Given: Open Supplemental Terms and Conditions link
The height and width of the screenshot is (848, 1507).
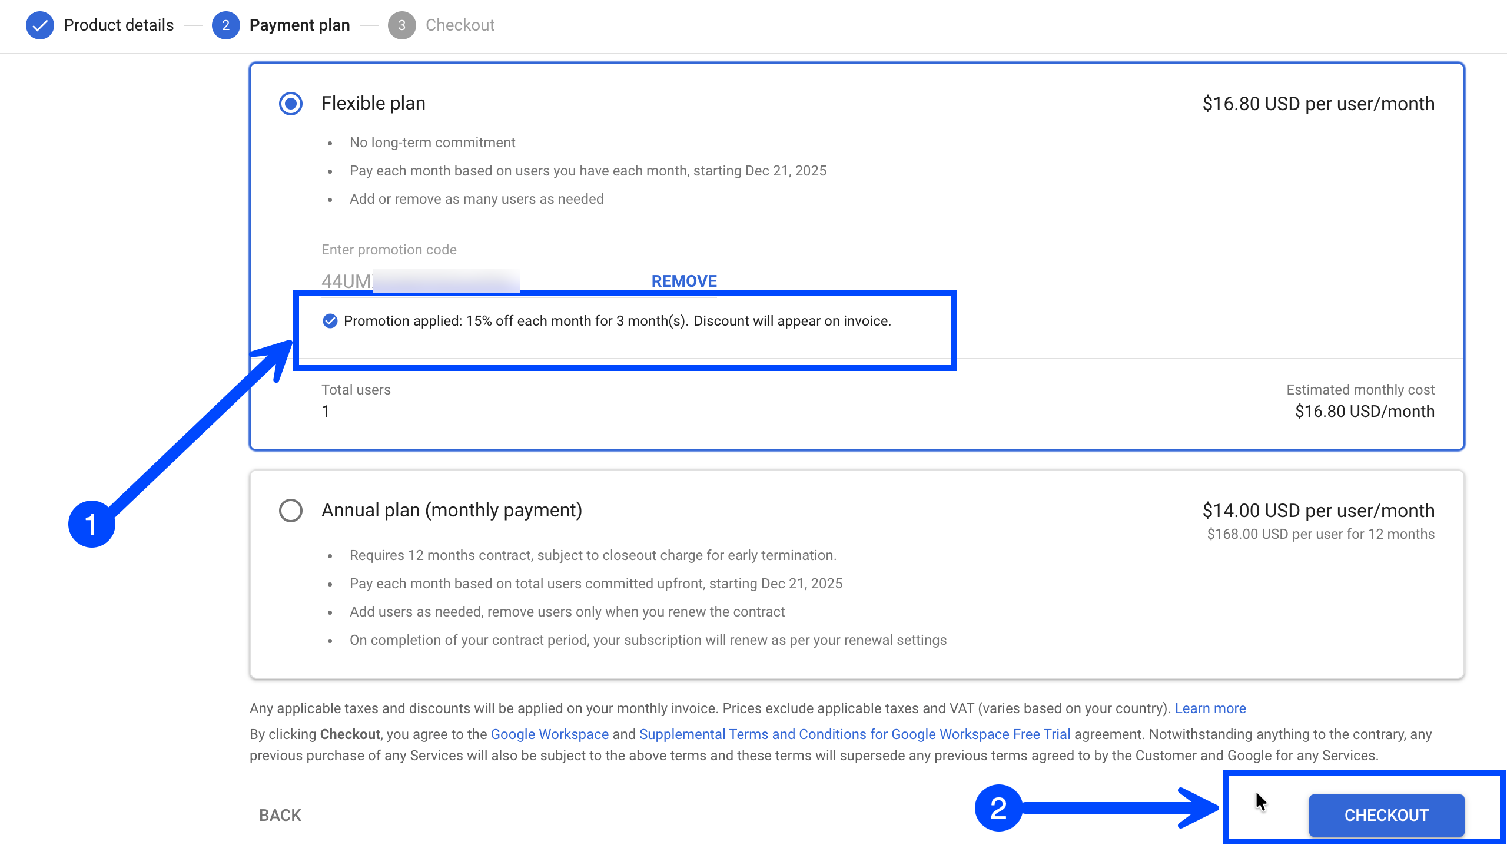Looking at the screenshot, I should pyautogui.click(x=854, y=734).
